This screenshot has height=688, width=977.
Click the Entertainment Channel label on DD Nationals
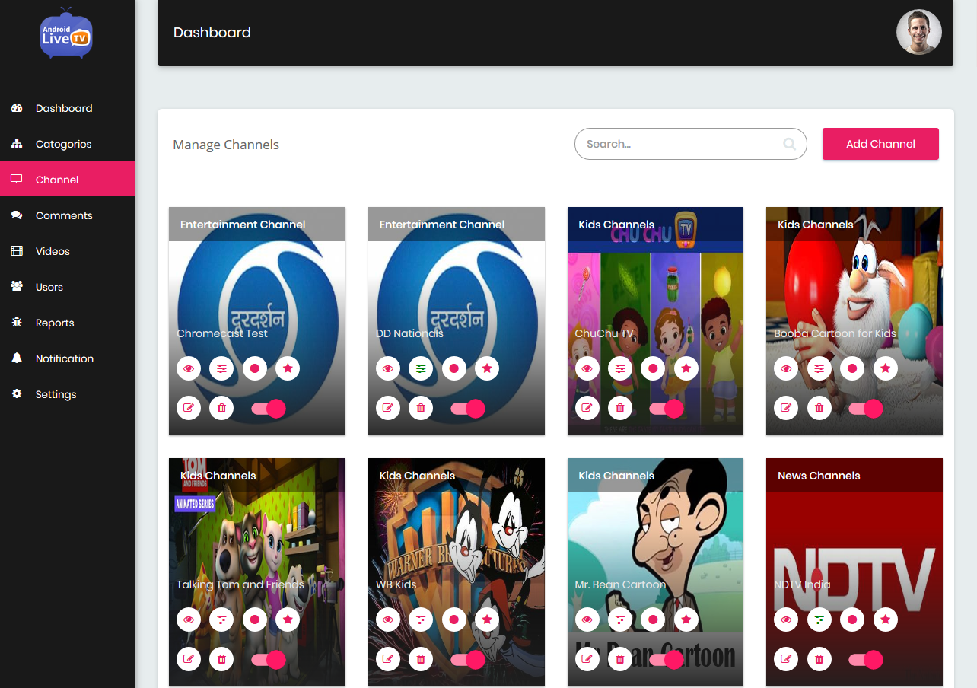(442, 225)
